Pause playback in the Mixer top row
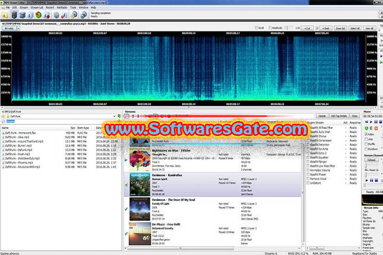 coord(376,122)
